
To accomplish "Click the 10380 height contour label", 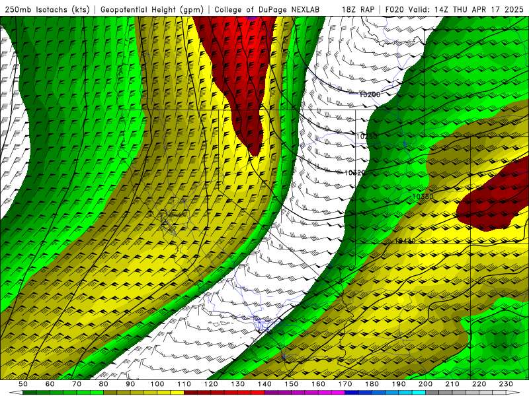I will point(423,196).
